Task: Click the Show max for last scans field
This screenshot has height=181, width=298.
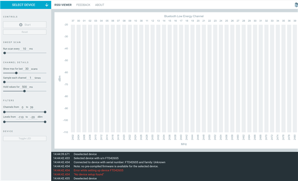Action: [27, 69]
